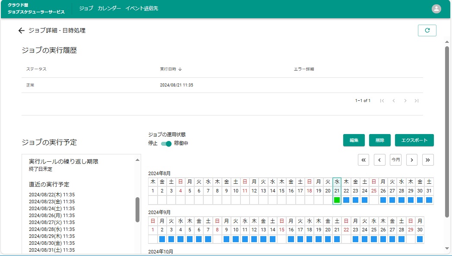
Task: Click the エクスポート button
Action: click(414, 140)
